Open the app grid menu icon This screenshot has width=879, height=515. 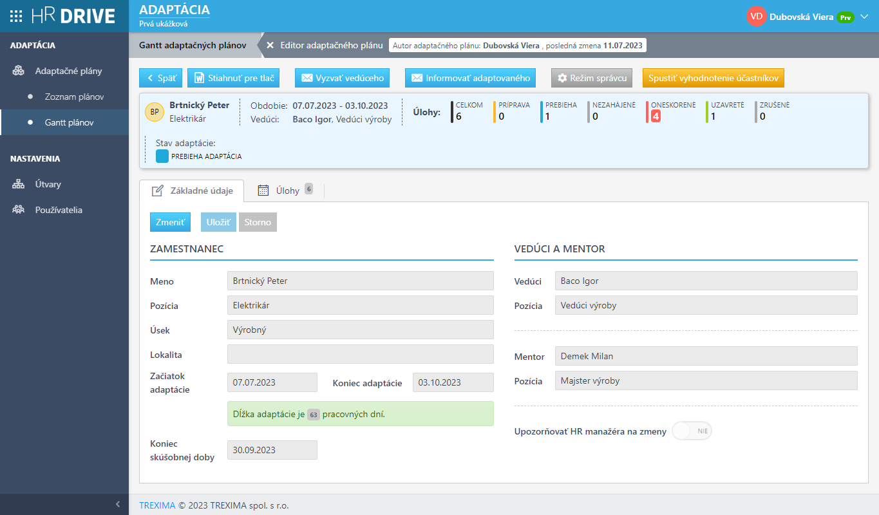pos(17,17)
